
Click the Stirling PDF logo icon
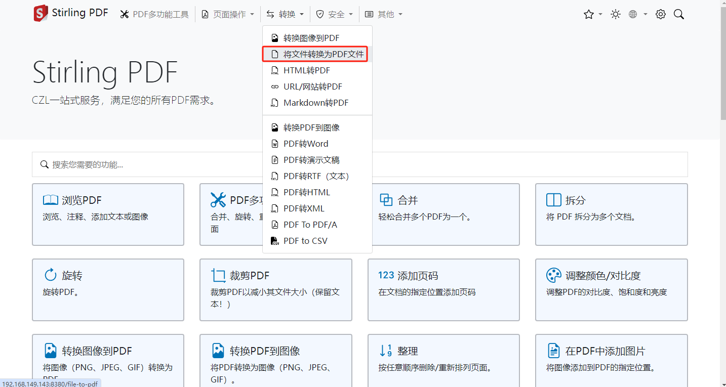41,14
